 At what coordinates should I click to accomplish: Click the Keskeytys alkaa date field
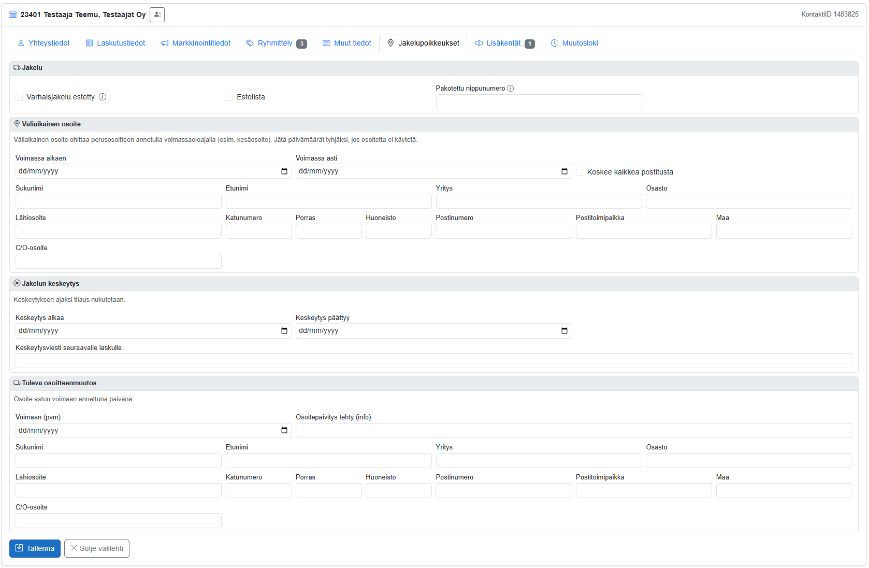[x=153, y=331]
